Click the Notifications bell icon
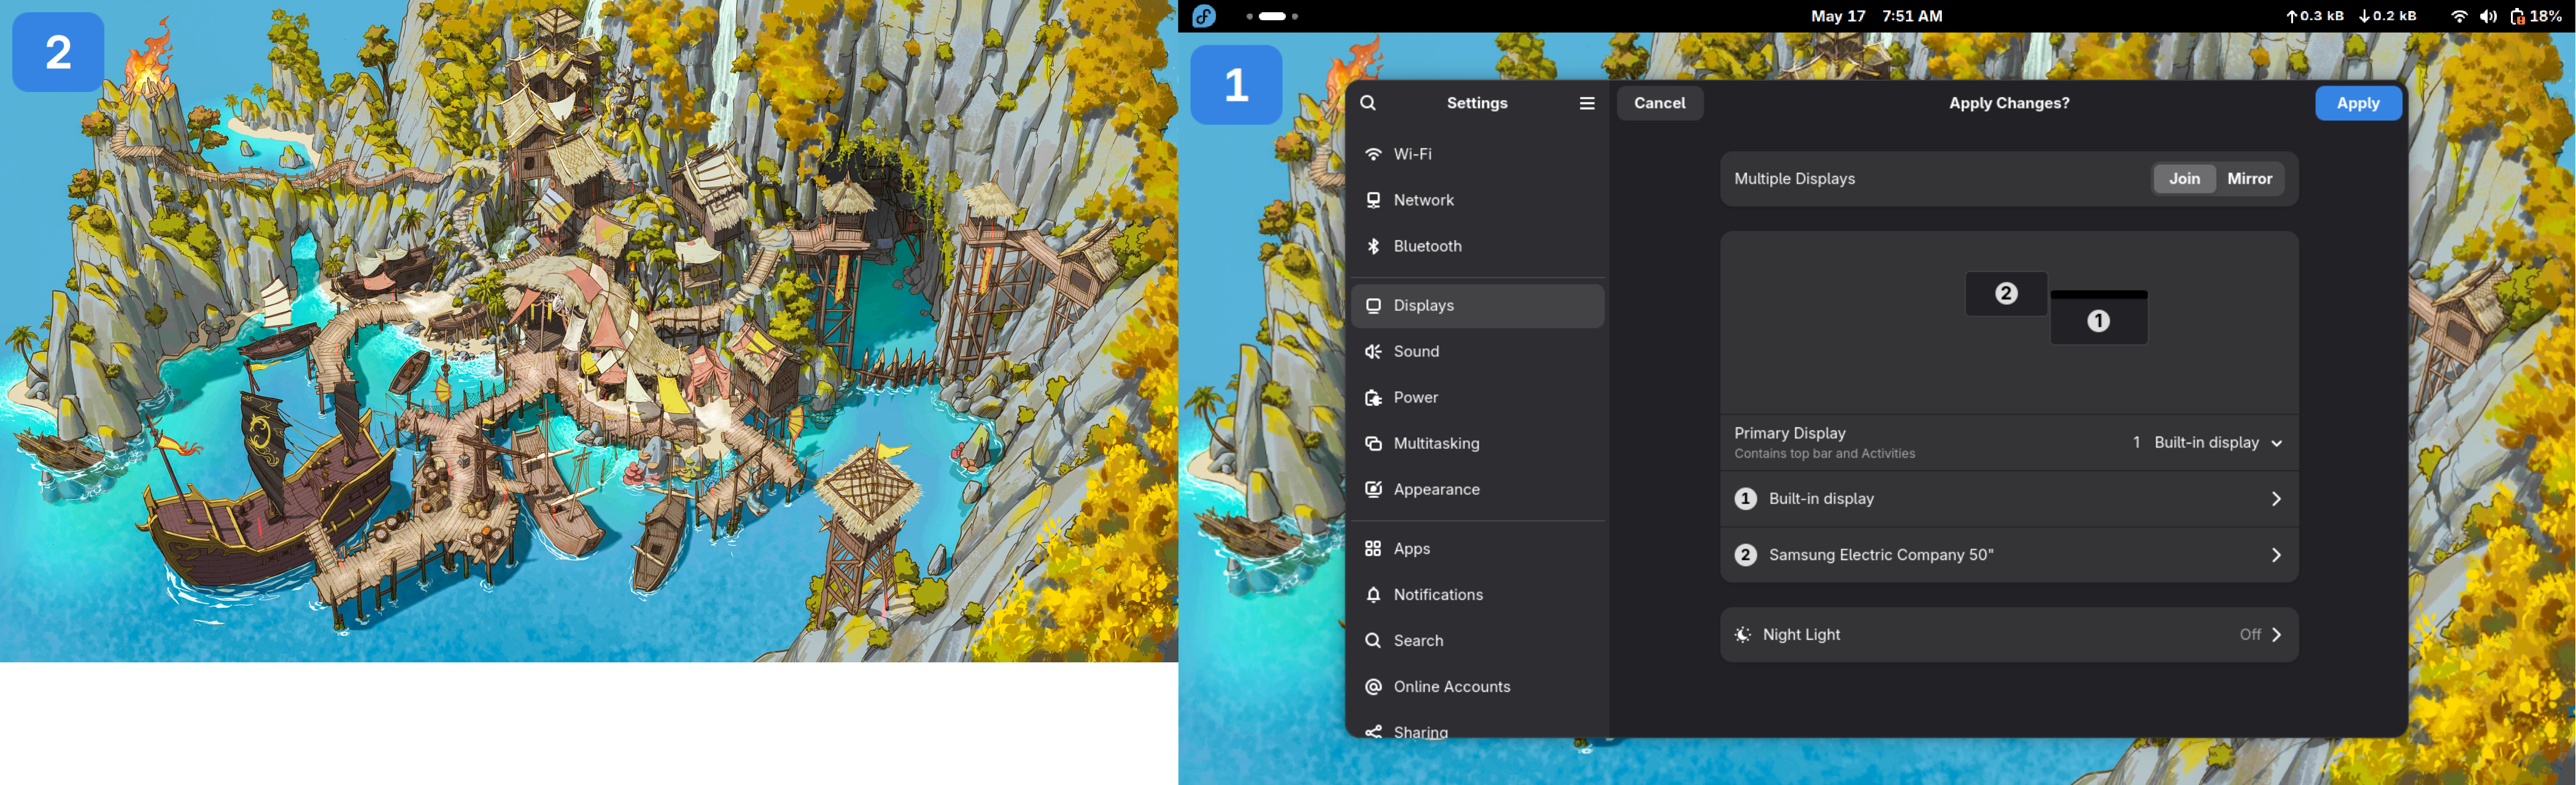 [1374, 594]
